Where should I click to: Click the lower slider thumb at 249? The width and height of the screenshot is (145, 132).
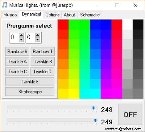95,120
